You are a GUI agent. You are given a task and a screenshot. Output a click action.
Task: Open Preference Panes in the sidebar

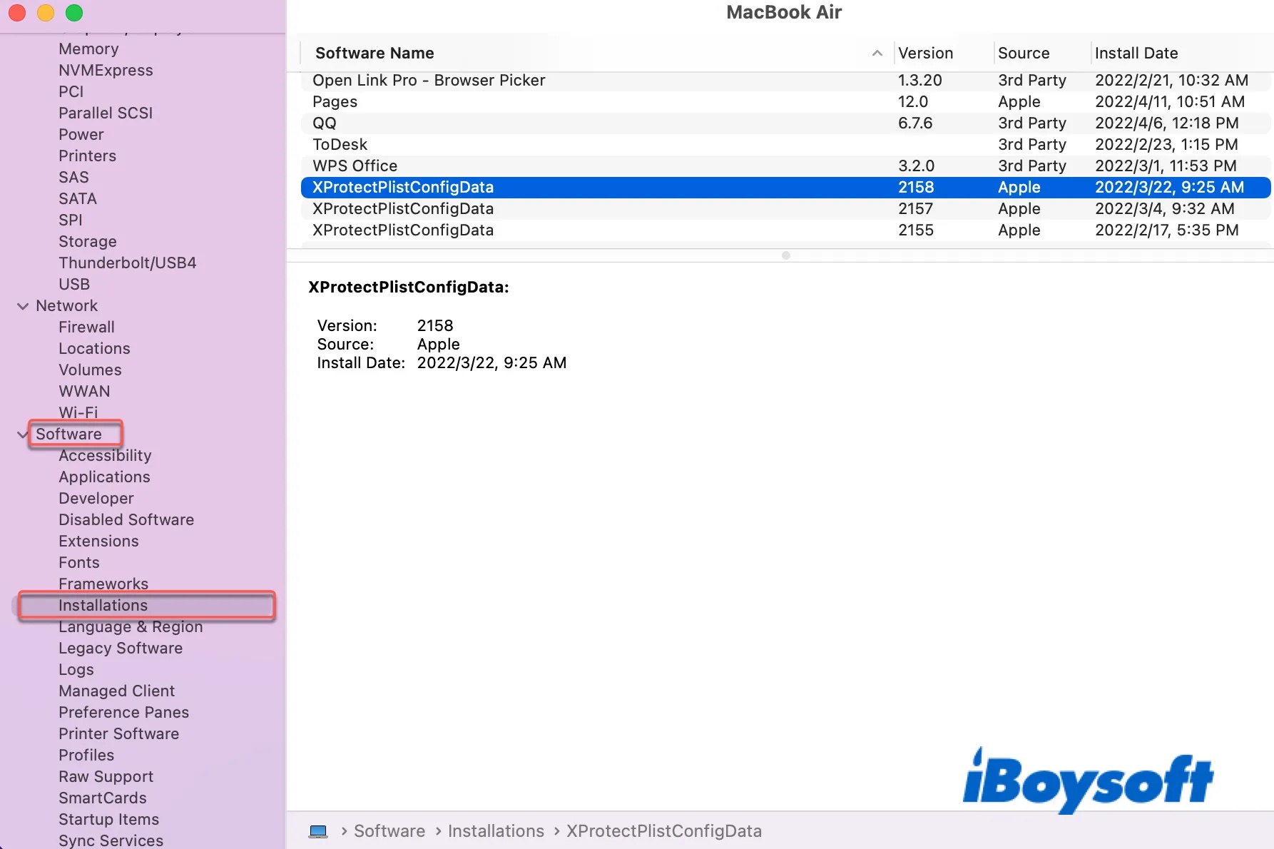(x=123, y=713)
